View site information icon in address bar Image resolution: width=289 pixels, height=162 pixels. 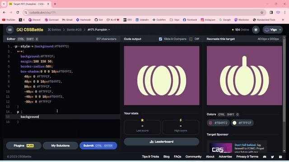click(x=26, y=13)
